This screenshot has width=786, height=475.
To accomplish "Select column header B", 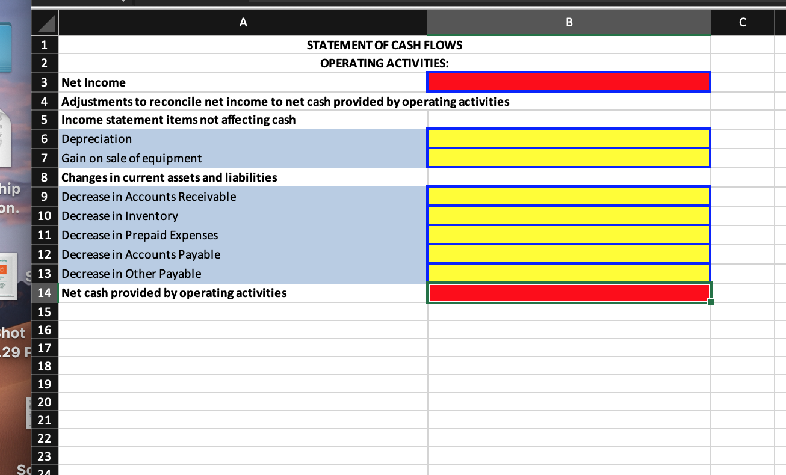I will click(568, 22).
